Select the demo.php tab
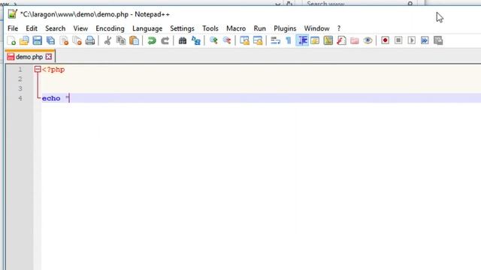 pos(29,57)
